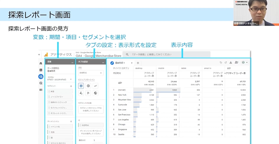Add a new dimension with plus
This screenshot has width=279, height=144.
pos(71,121)
